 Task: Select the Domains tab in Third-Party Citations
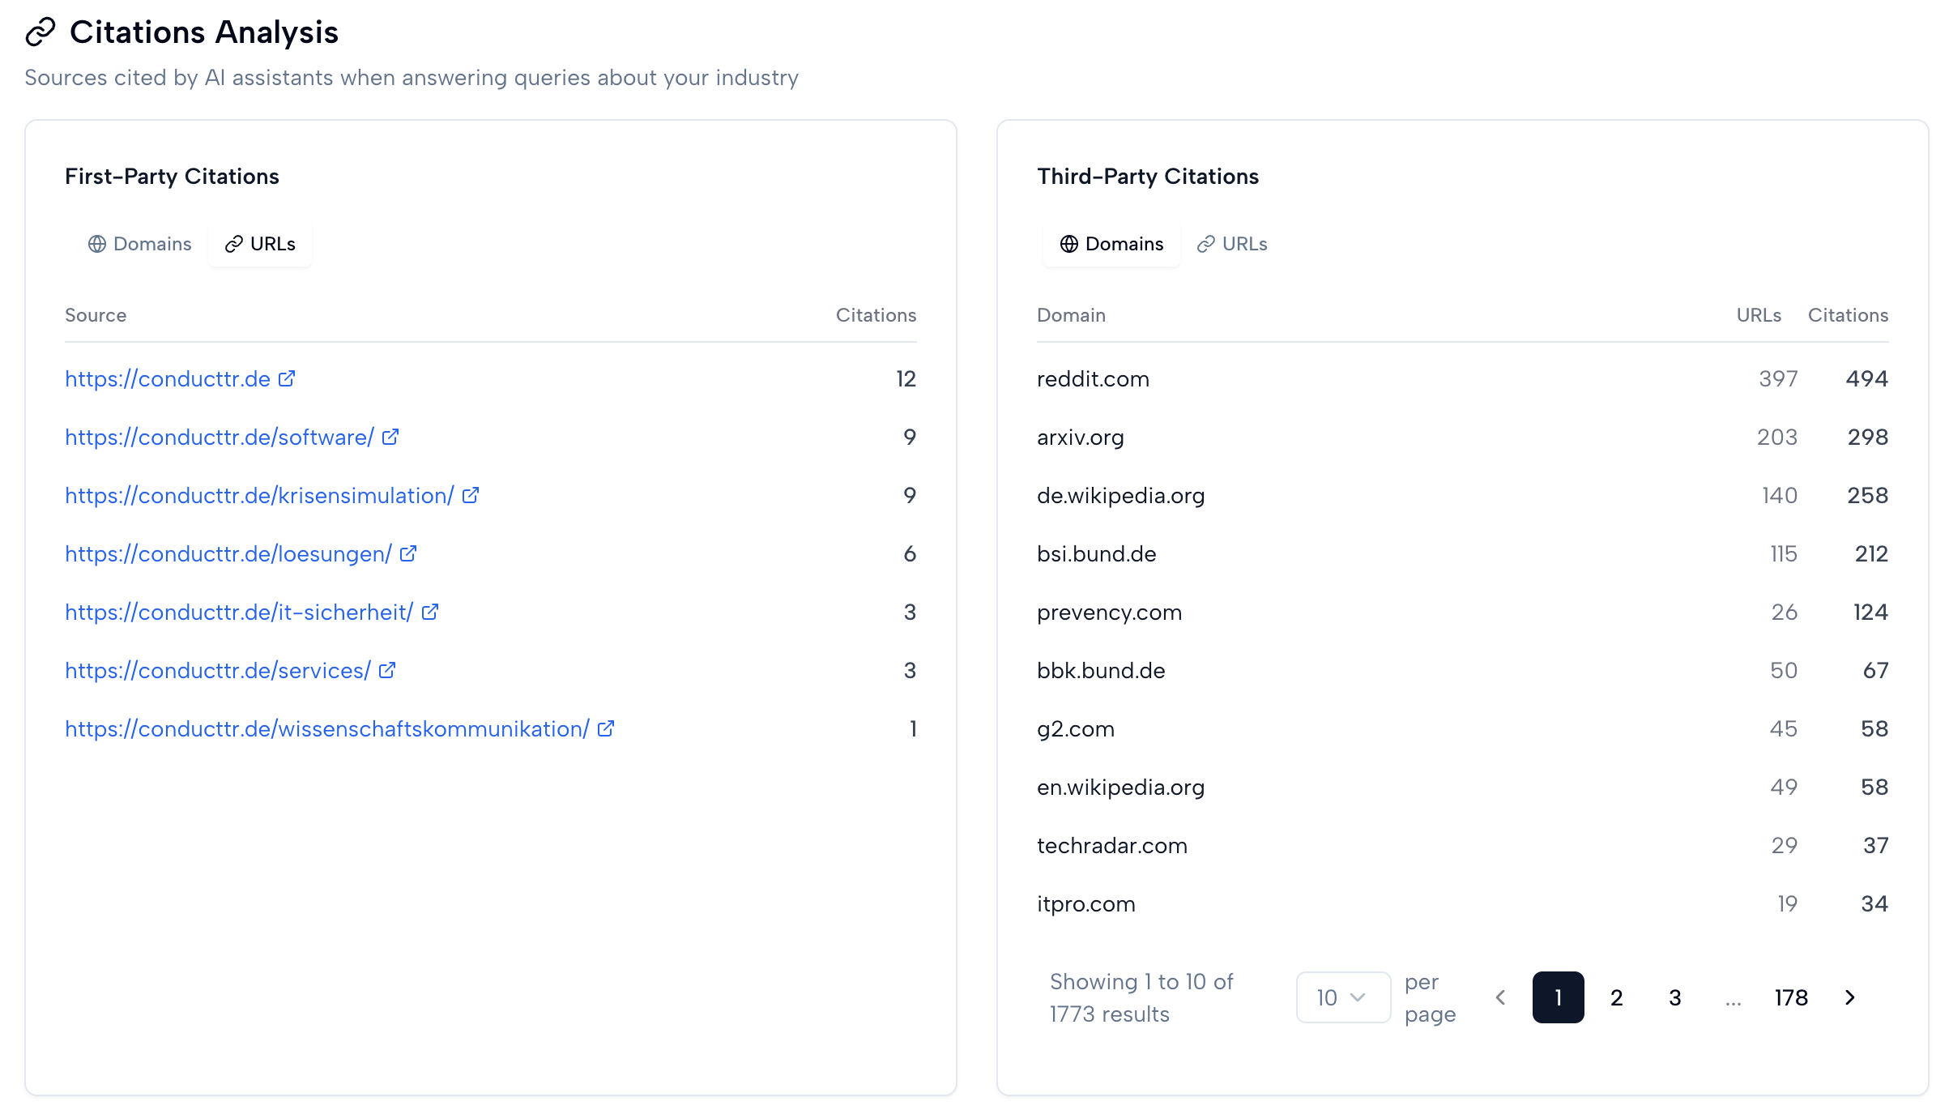(1111, 244)
